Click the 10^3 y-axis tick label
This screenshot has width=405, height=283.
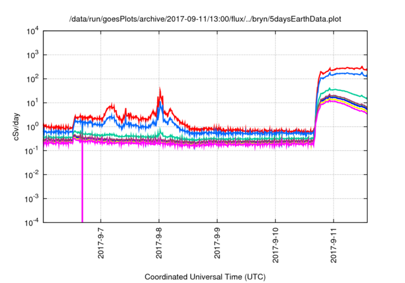(33, 55)
